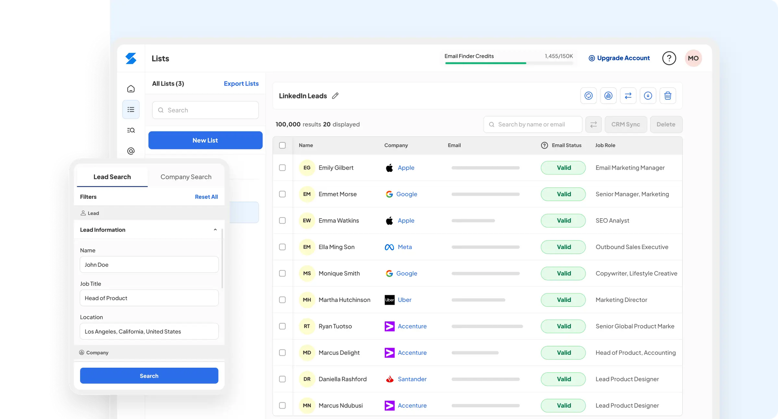Collapse the Lead Information section
The image size is (778, 419).
click(215, 230)
